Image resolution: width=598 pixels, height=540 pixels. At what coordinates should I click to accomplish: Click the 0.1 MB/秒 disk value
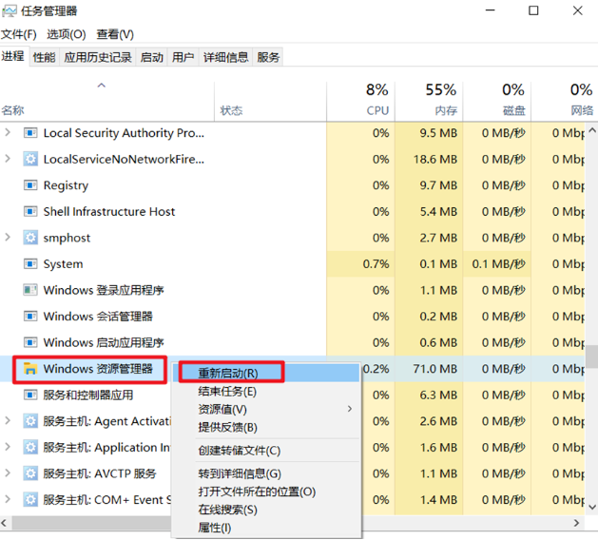pos(499,264)
